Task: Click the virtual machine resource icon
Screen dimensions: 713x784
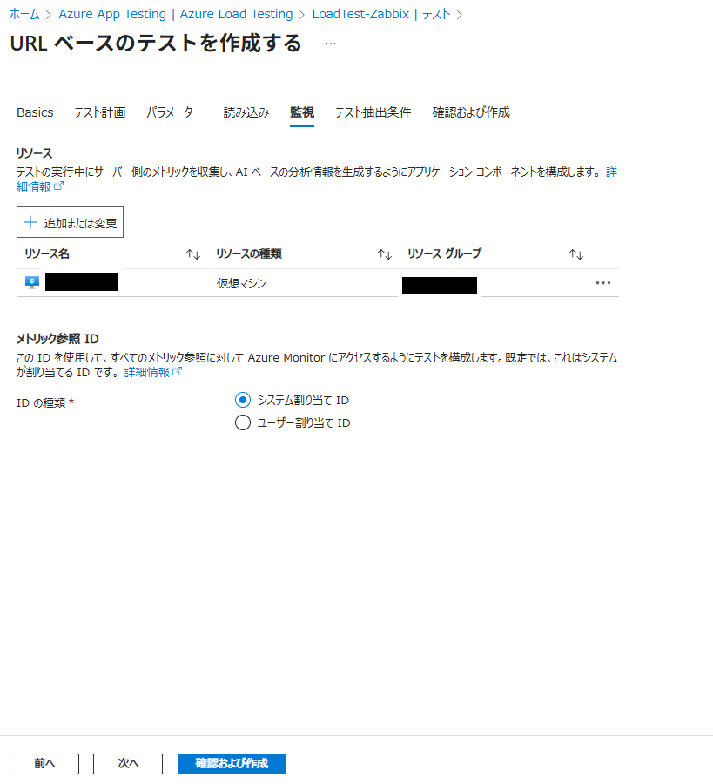Action: [32, 282]
